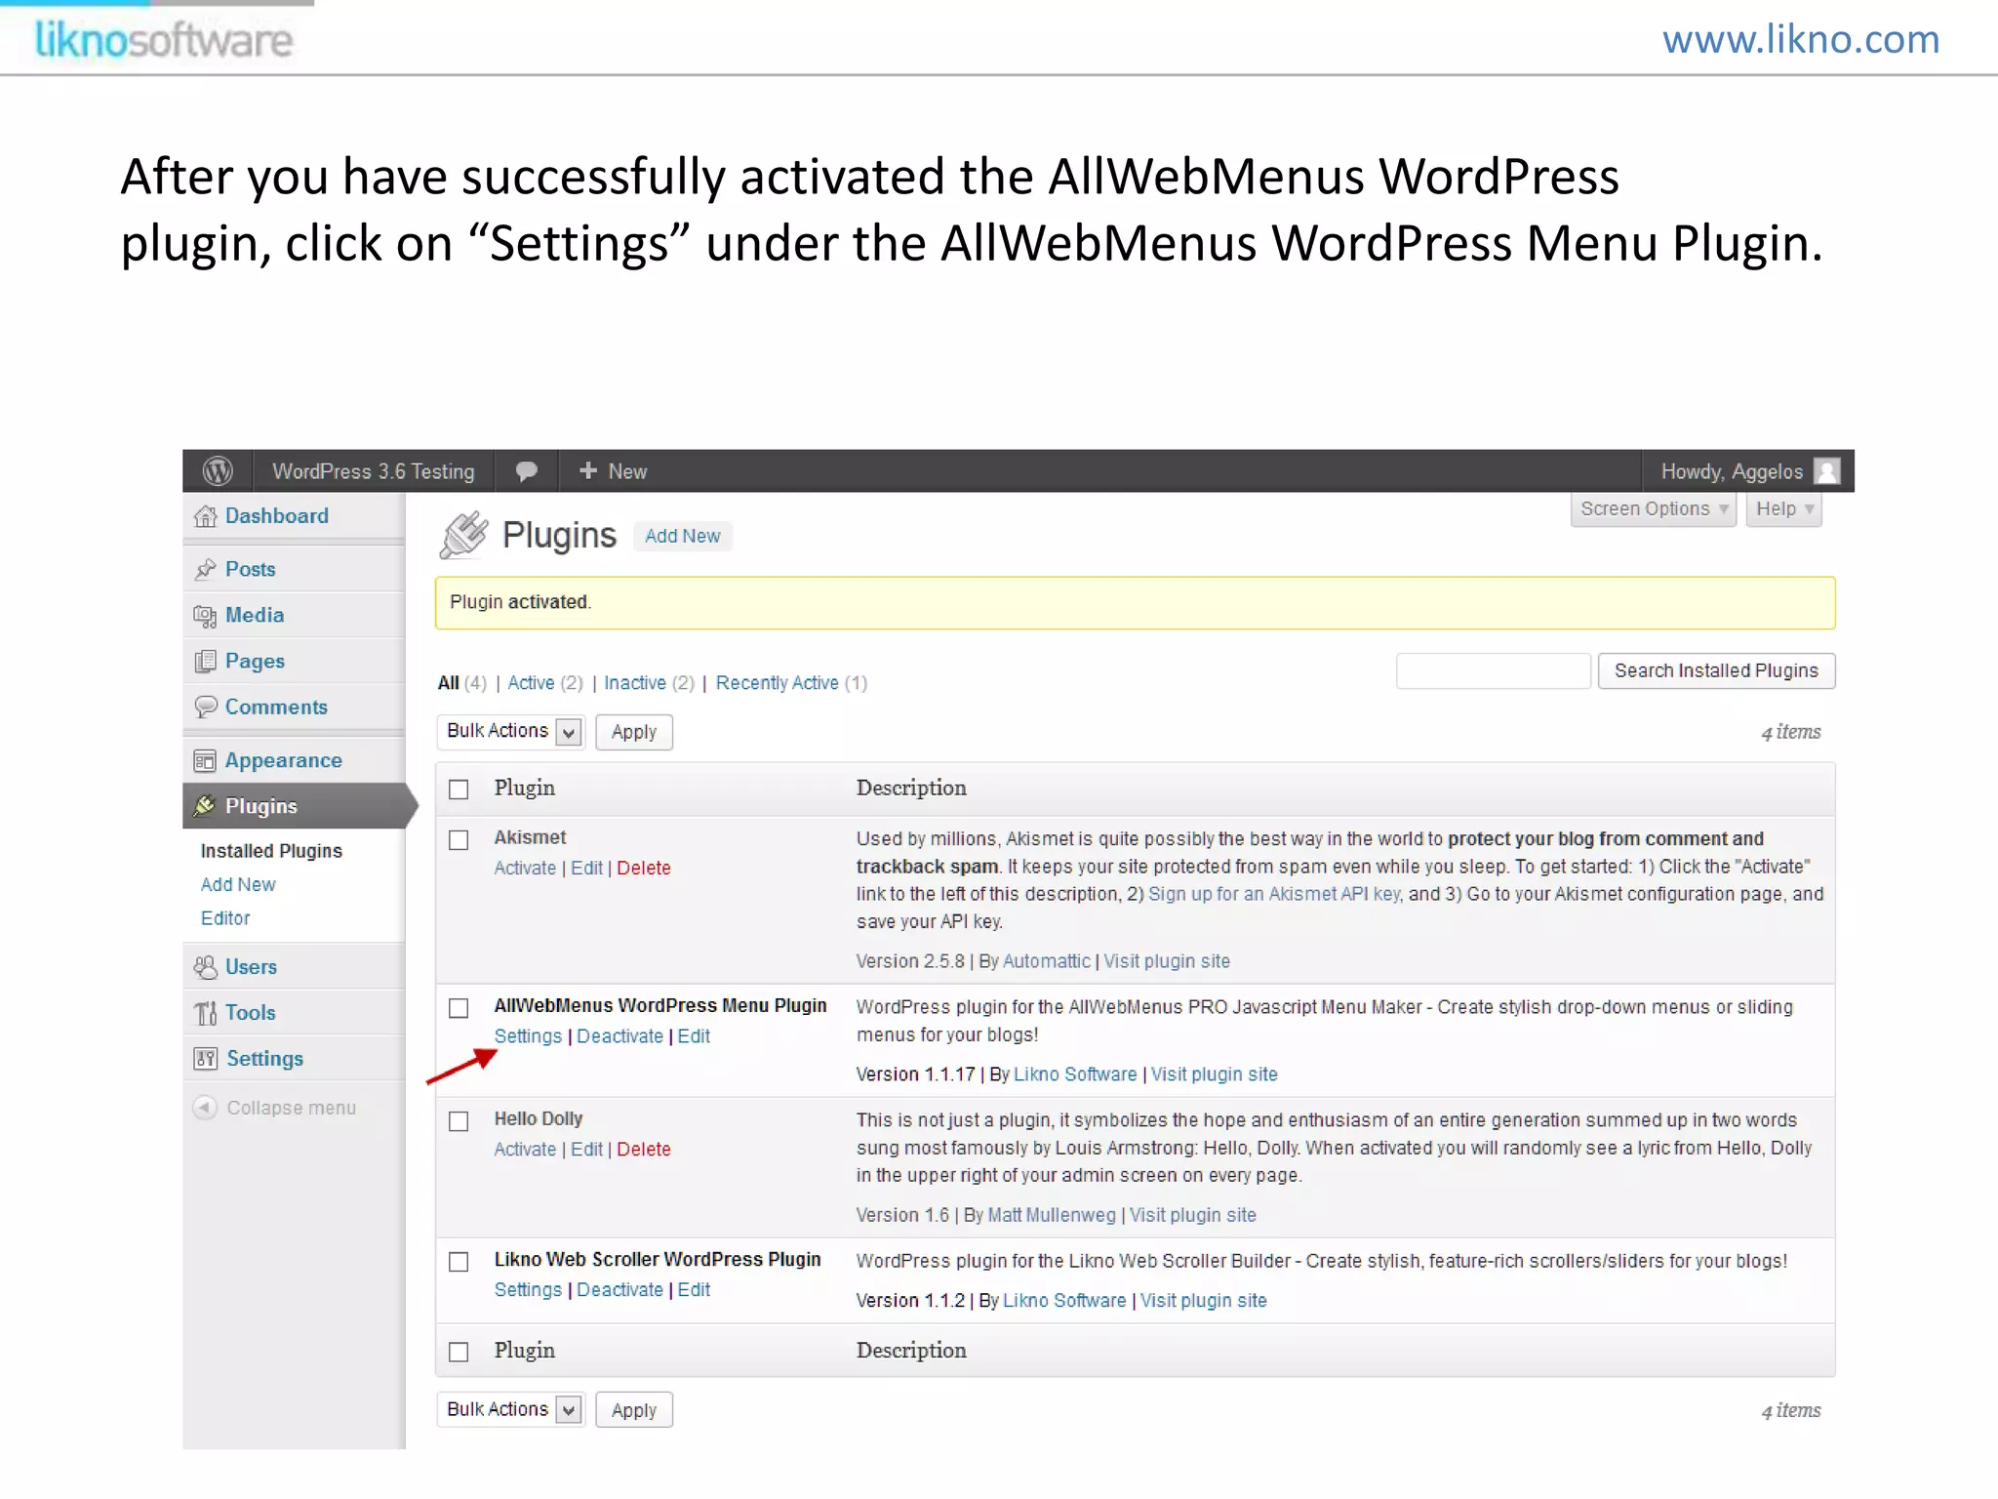
Task: Check the Hello Dolly plugin checkbox
Action: point(459,1121)
